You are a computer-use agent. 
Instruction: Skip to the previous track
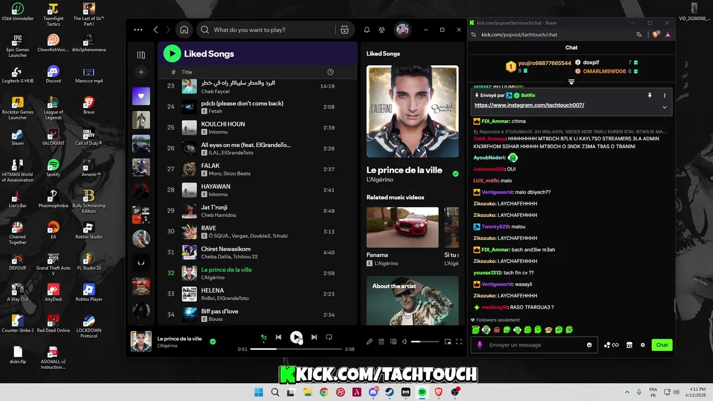click(x=279, y=337)
